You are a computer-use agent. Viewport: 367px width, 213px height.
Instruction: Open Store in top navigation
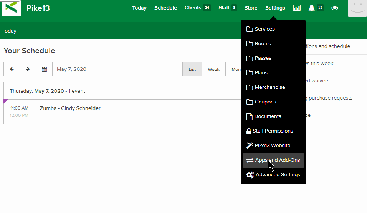251,8
